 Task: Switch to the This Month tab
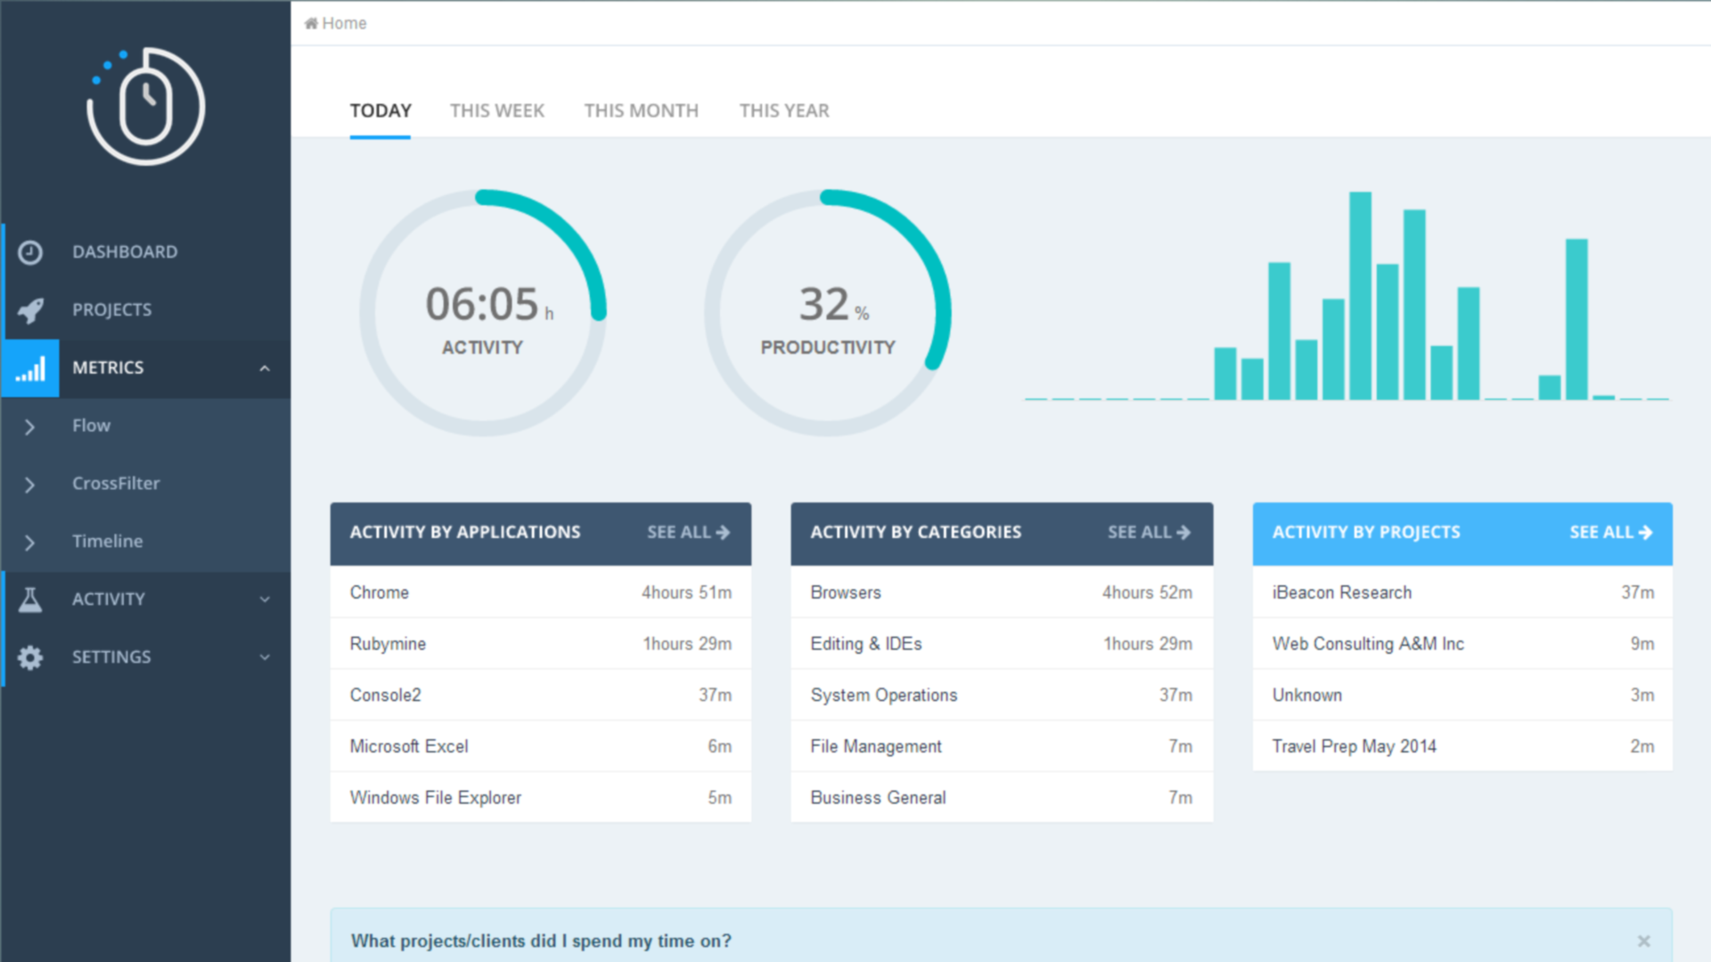[x=641, y=110]
